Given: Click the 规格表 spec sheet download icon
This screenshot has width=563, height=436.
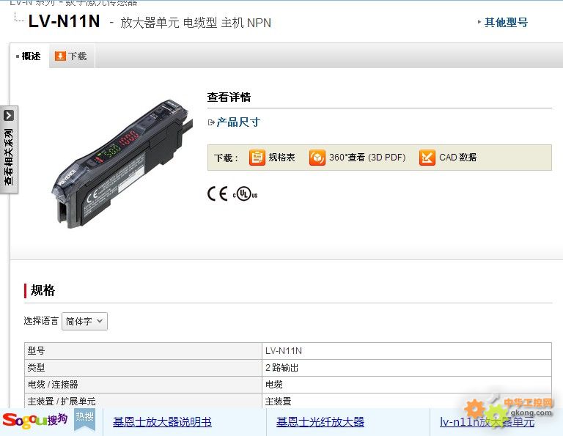Looking at the screenshot, I should point(257,158).
